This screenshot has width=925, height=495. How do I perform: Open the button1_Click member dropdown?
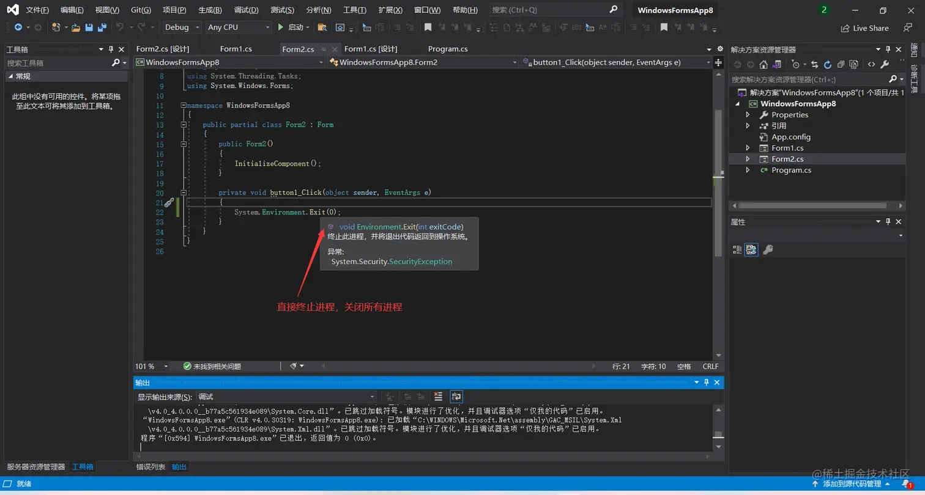(x=617, y=62)
